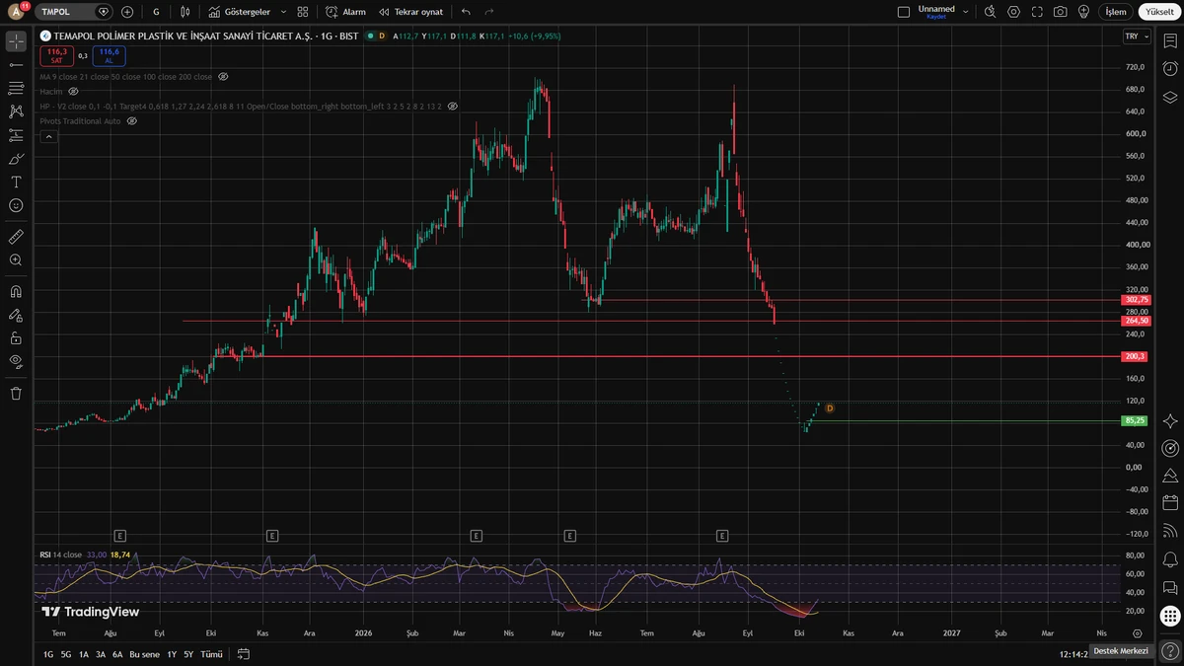
Task: Delete drawings with the trash icon
Action: coord(16,393)
